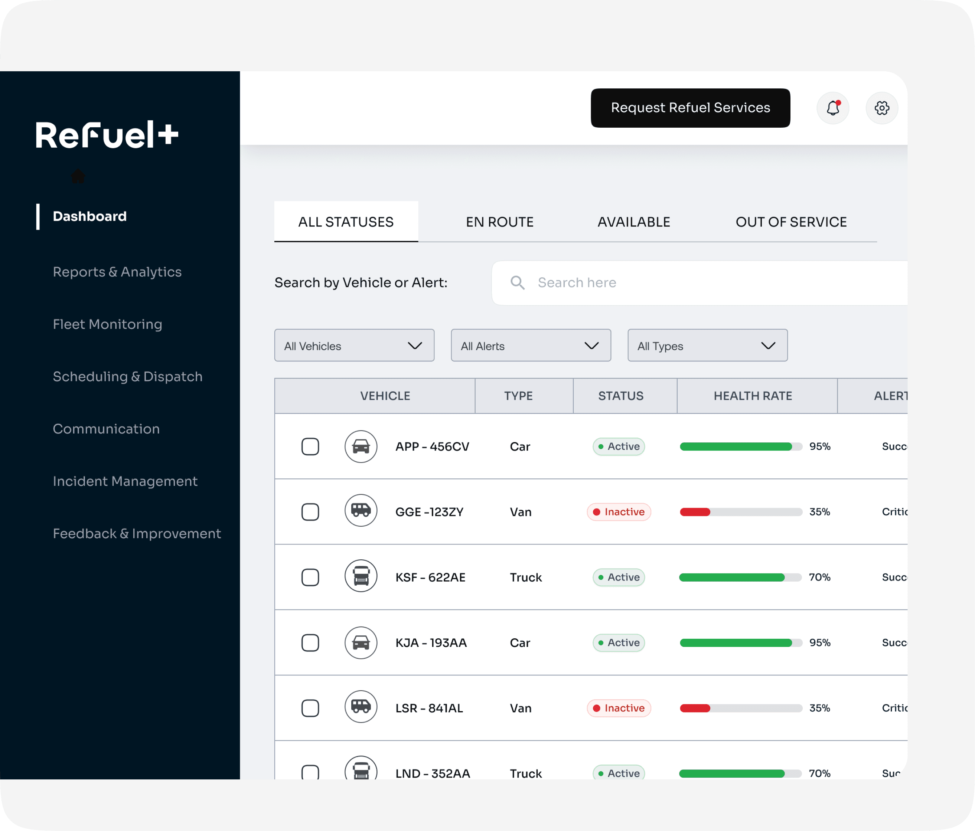
Task: Select the checkbox for KSF - 622AE
Action: click(310, 577)
